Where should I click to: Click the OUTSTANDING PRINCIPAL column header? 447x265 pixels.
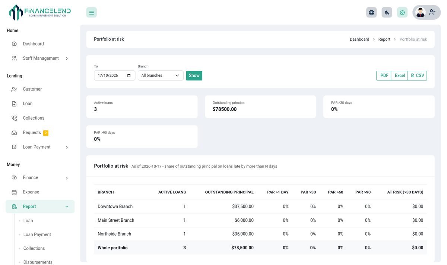(x=229, y=192)
